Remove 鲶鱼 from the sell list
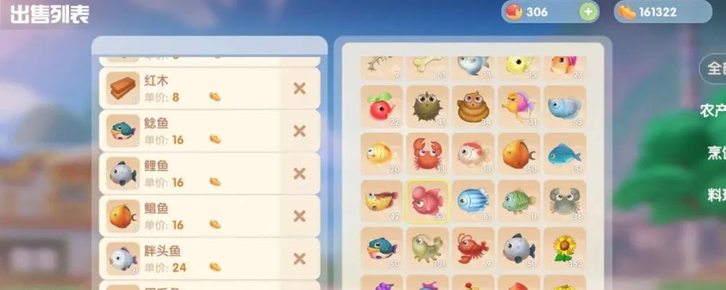 pos(300,131)
